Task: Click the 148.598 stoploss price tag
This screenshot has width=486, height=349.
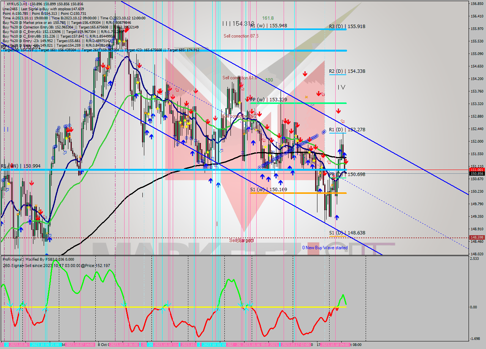Action: (477, 237)
